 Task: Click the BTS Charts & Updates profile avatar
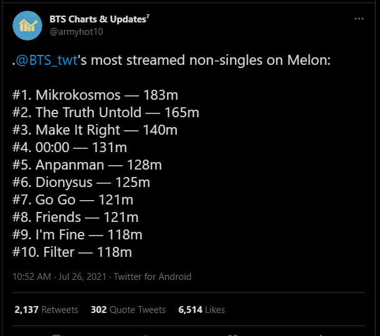pos(27,26)
